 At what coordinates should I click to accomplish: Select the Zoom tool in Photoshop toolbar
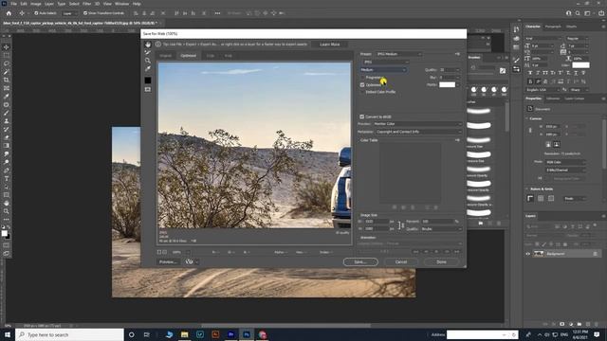click(x=7, y=211)
